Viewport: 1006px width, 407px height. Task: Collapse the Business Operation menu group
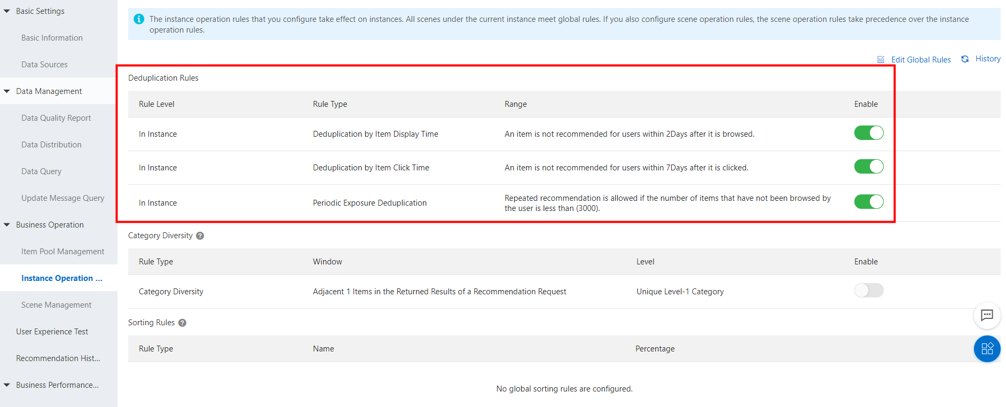(x=7, y=225)
